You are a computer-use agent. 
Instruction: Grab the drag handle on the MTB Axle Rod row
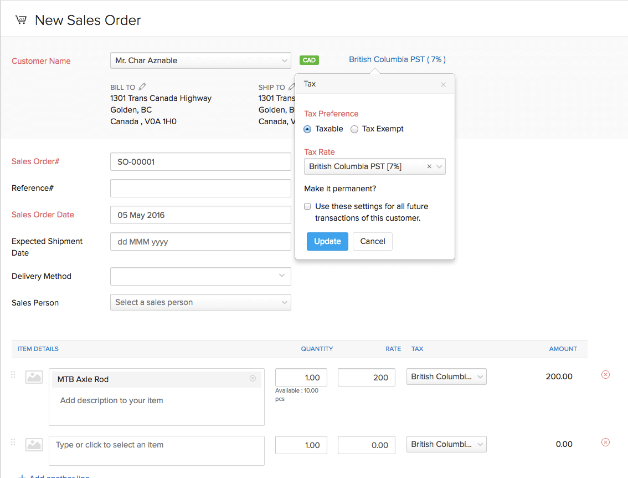tap(13, 374)
